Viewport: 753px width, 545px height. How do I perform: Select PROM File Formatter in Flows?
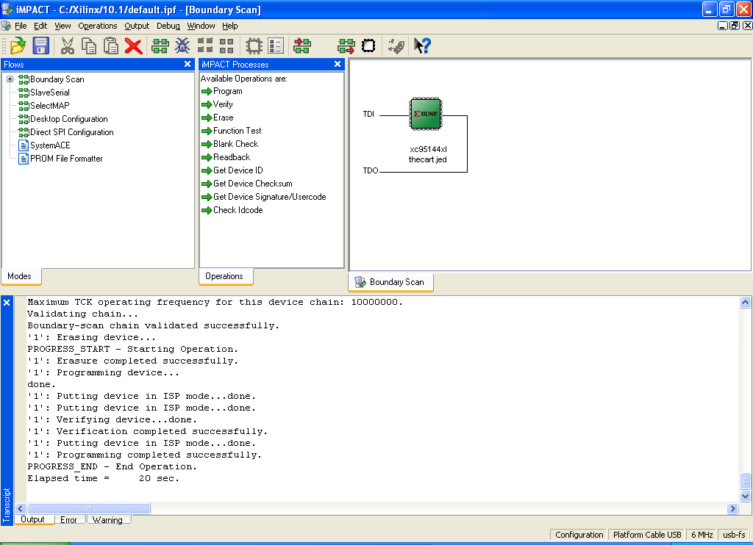tap(66, 159)
